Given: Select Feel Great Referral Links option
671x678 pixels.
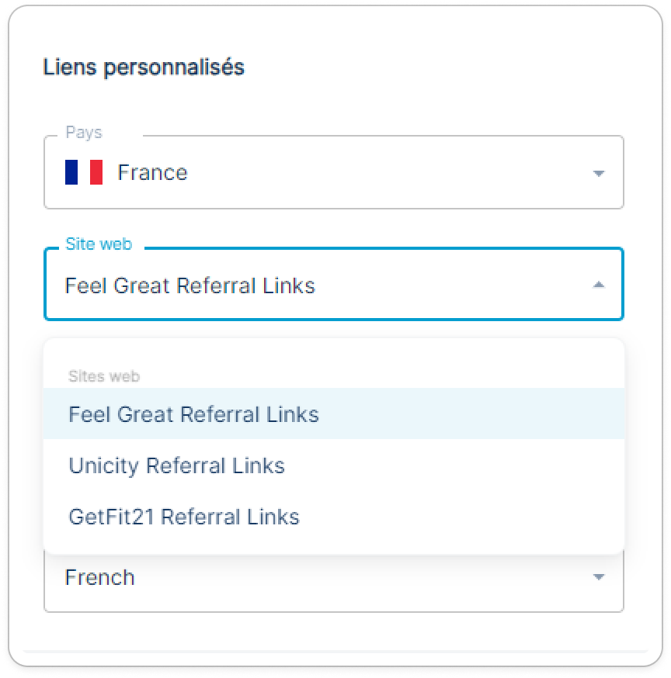Looking at the screenshot, I should pos(193,414).
